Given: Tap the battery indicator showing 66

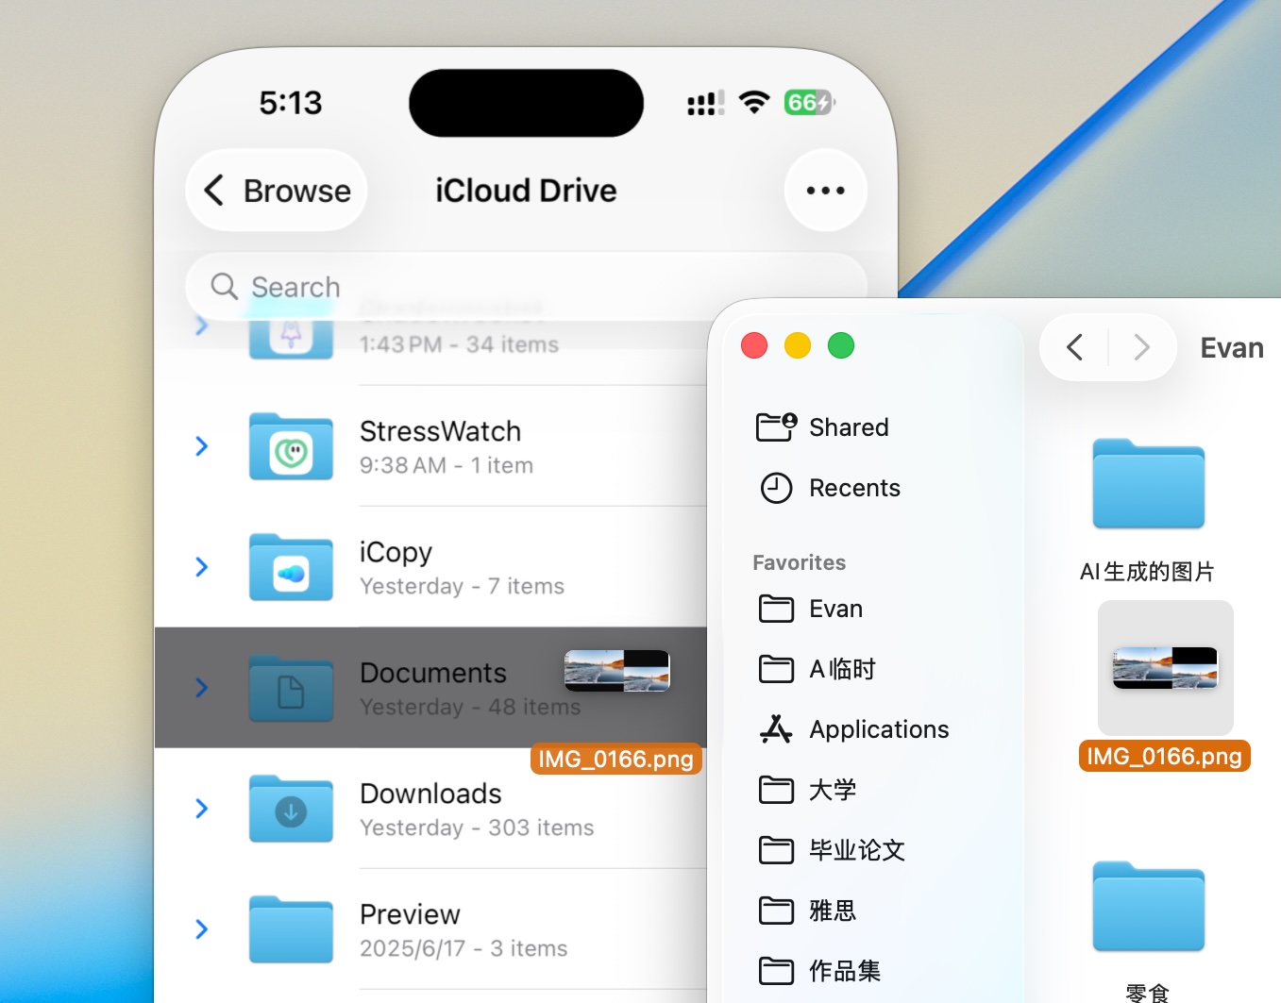Looking at the screenshot, I should pos(809,102).
